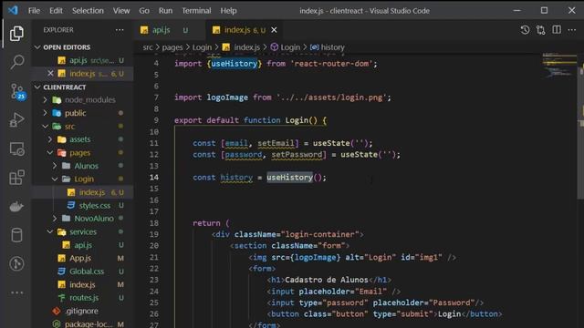Close index.js in Open Editors list

point(51,73)
